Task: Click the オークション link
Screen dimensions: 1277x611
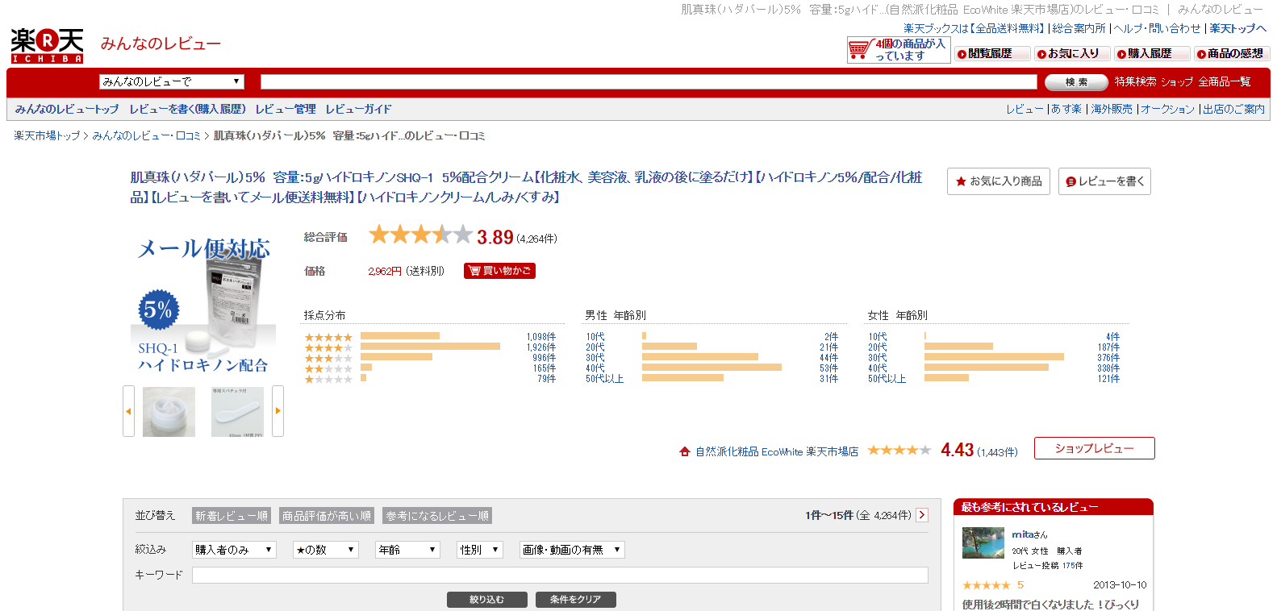Action: pyautogui.click(x=1167, y=109)
